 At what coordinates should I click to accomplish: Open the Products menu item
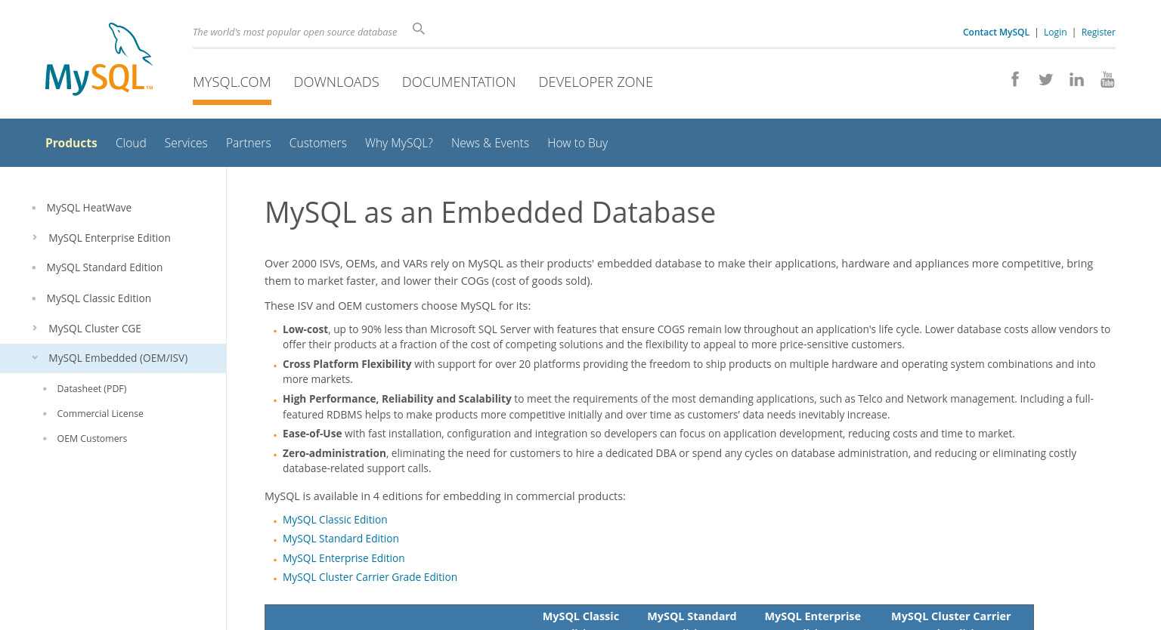click(x=71, y=143)
